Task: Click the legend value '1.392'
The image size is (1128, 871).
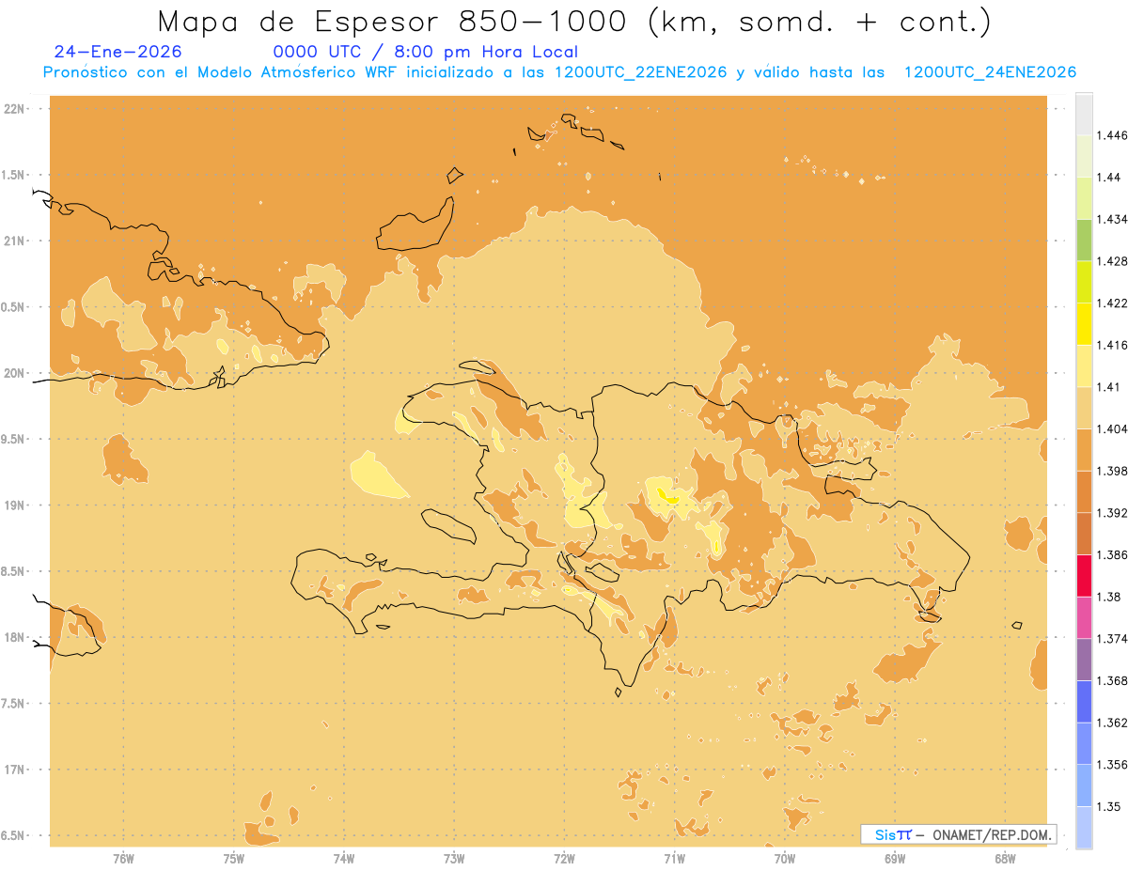Action: pyautogui.click(x=1113, y=513)
